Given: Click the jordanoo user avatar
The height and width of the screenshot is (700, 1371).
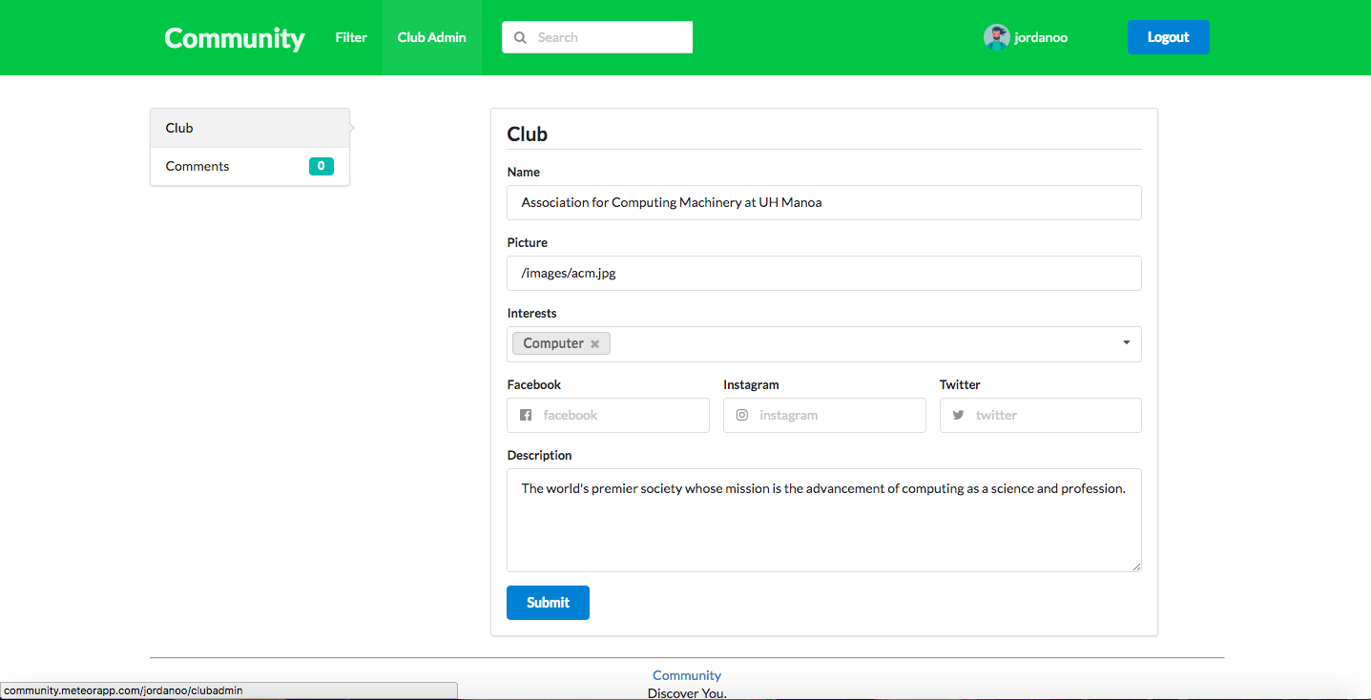Looking at the screenshot, I should tap(997, 37).
